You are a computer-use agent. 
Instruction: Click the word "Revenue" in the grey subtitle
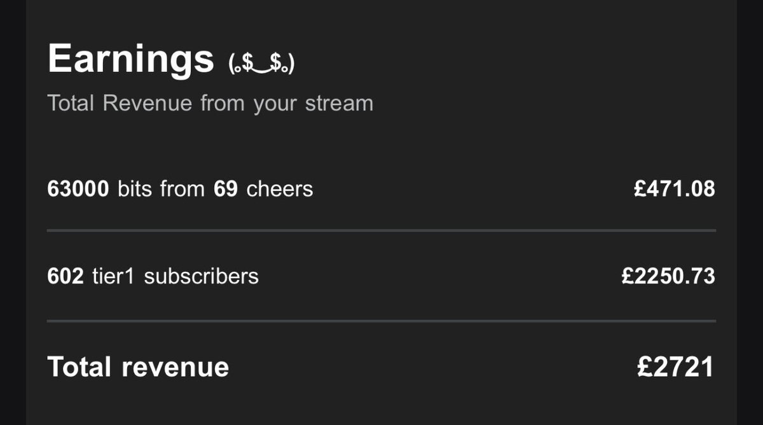pyautogui.click(x=147, y=103)
